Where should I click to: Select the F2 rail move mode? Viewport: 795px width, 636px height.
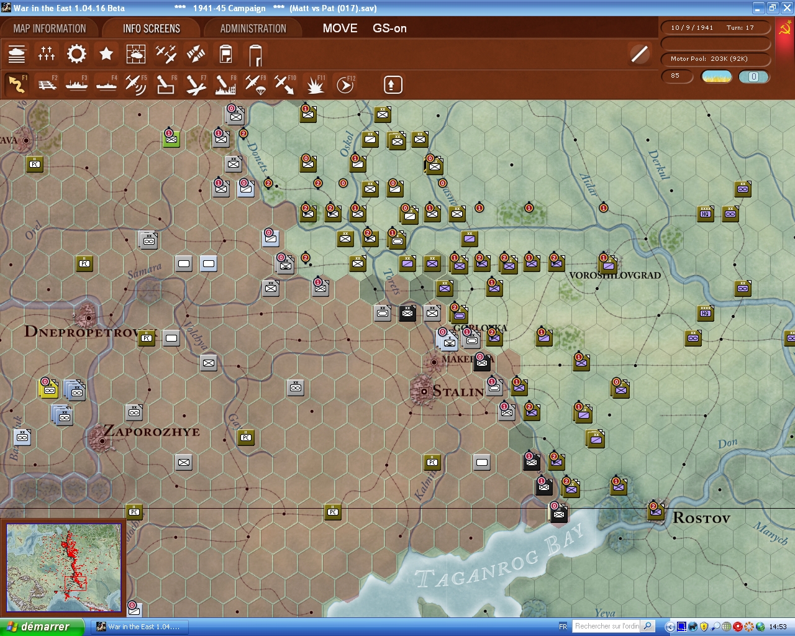point(47,84)
